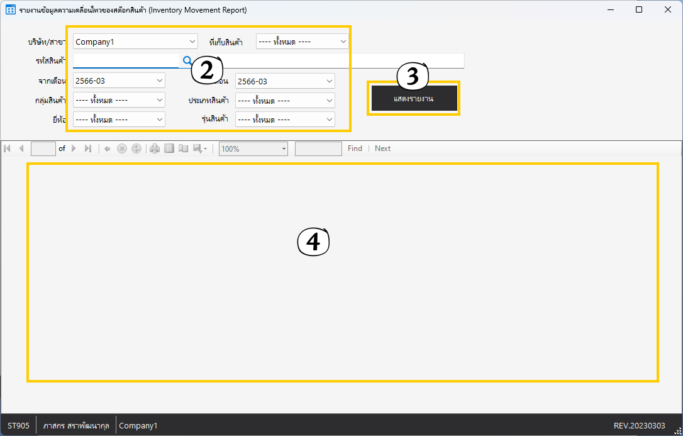This screenshot has height=436, width=683.
Task: Click the stop rendering icon
Action: [x=122, y=148]
